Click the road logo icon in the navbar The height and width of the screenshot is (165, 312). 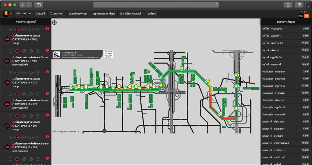(6, 14)
